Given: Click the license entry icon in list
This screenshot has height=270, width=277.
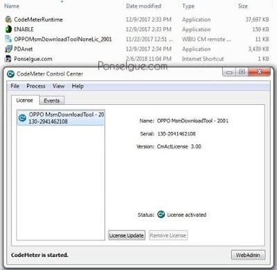Looking at the screenshot, I should (22, 118).
